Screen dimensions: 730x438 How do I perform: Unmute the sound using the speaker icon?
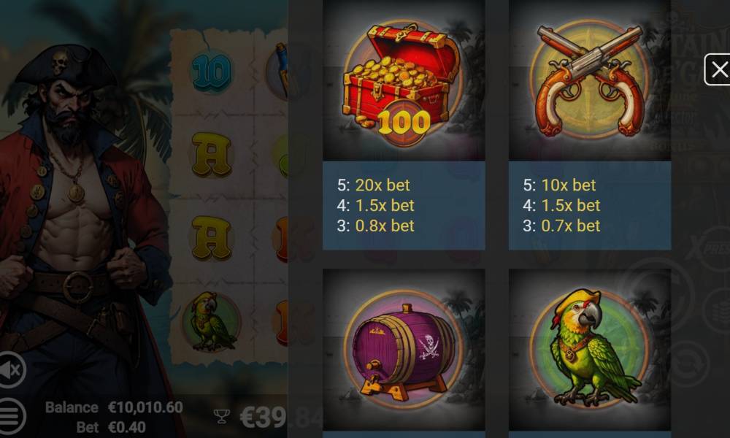point(10,369)
